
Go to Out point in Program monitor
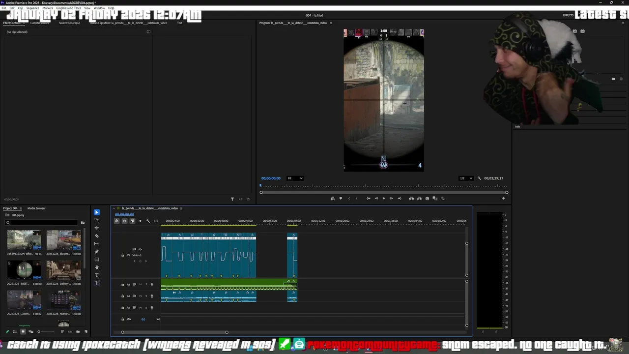[x=400, y=198]
